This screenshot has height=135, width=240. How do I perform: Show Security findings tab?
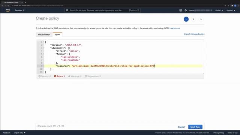45,76
